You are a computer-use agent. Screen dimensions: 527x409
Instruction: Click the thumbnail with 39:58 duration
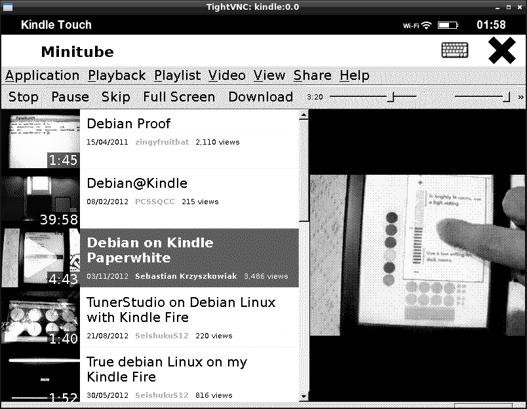point(41,199)
